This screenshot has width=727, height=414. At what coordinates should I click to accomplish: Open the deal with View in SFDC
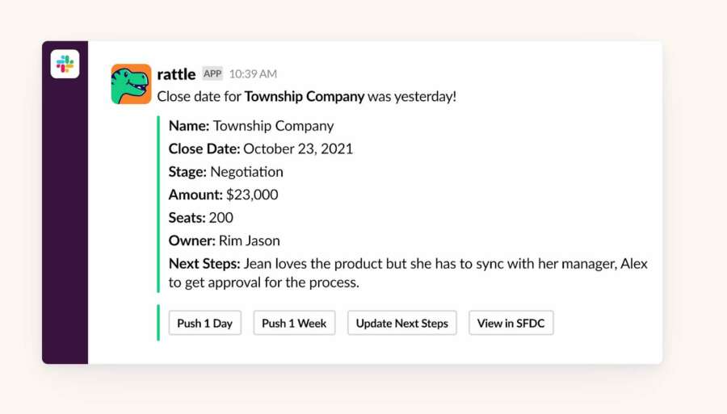[511, 323]
